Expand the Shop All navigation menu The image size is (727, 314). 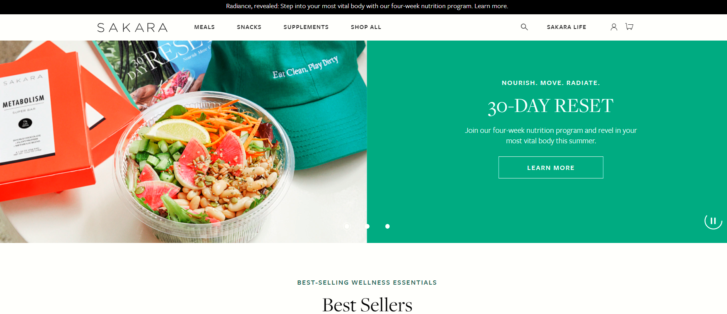(366, 27)
